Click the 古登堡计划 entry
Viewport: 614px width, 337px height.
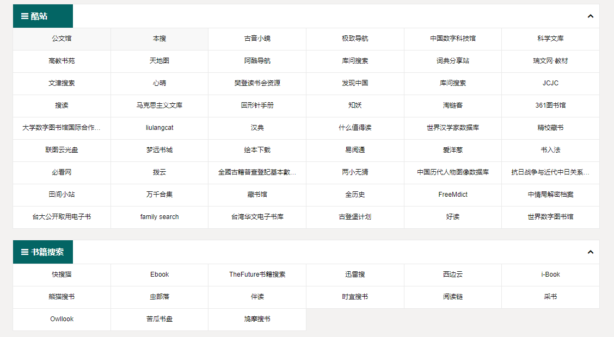coord(355,216)
